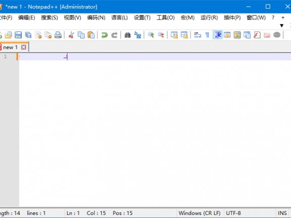This screenshot has height=218, width=291.
Task: Undo the last edit with the green arrow
Action: [104, 35]
